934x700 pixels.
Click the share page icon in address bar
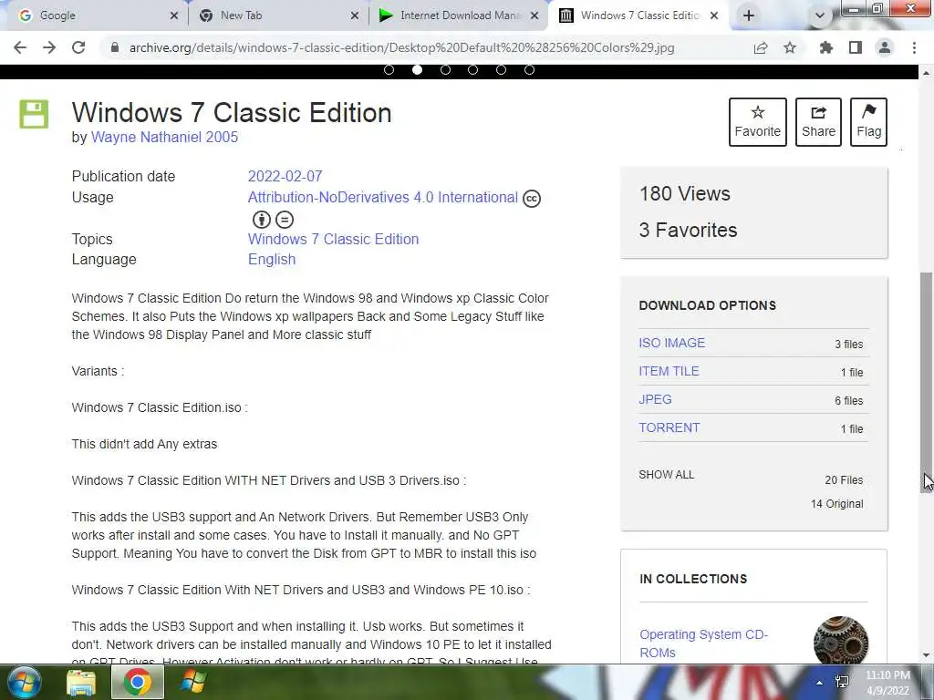pyautogui.click(x=761, y=47)
